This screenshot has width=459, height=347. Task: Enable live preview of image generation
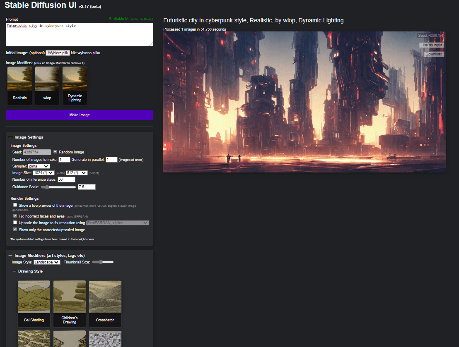pyautogui.click(x=15, y=205)
